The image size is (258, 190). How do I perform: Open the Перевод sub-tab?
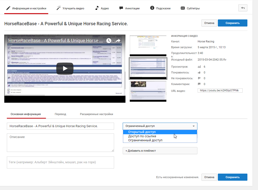tap(60, 114)
